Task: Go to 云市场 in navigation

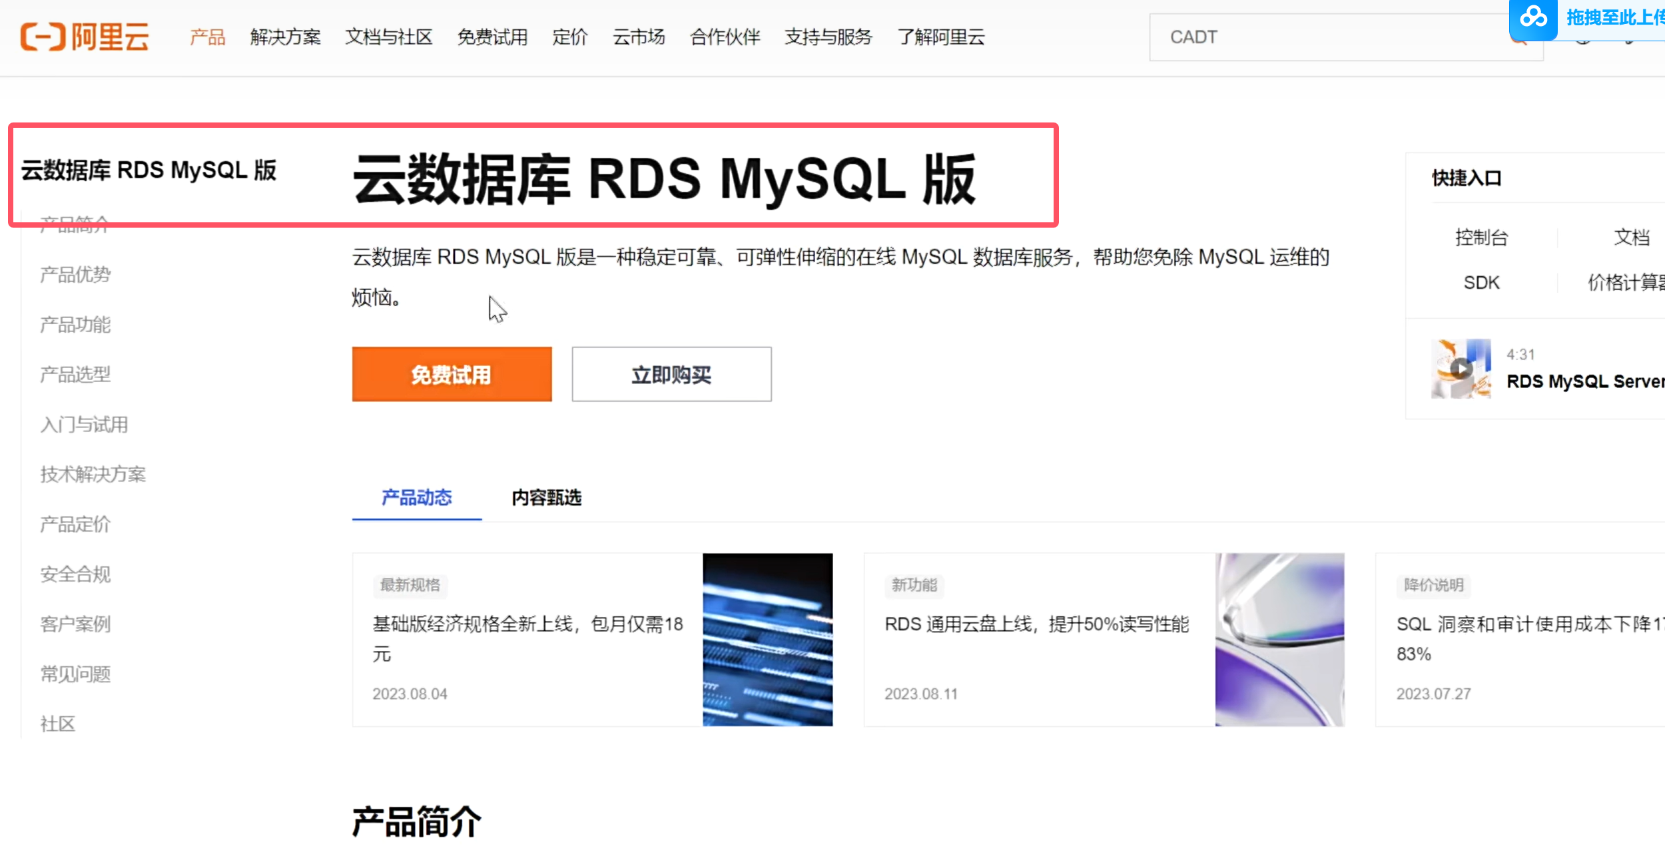Action: [x=638, y=37]
